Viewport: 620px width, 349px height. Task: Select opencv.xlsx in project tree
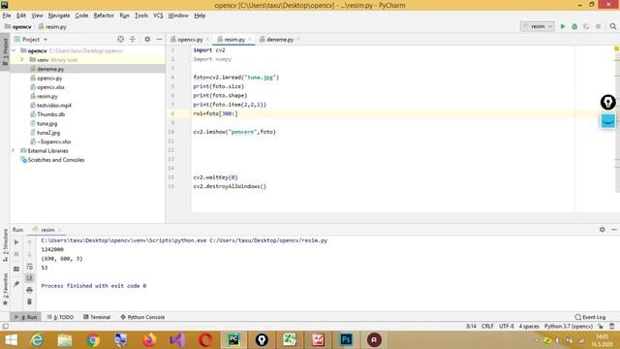[50, 87]
